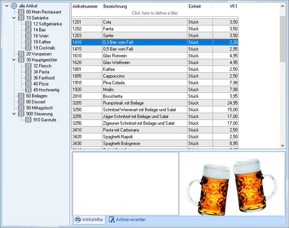Click the category icon of 910 Garstufe

coord(28,120)
